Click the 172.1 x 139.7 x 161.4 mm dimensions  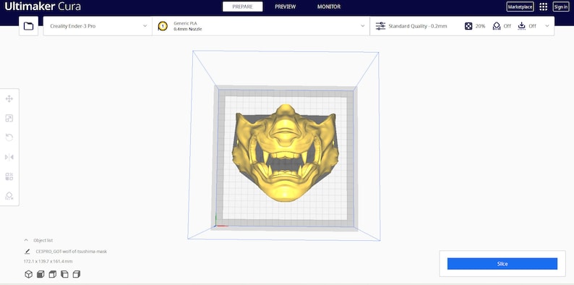[x=48, y=262]
